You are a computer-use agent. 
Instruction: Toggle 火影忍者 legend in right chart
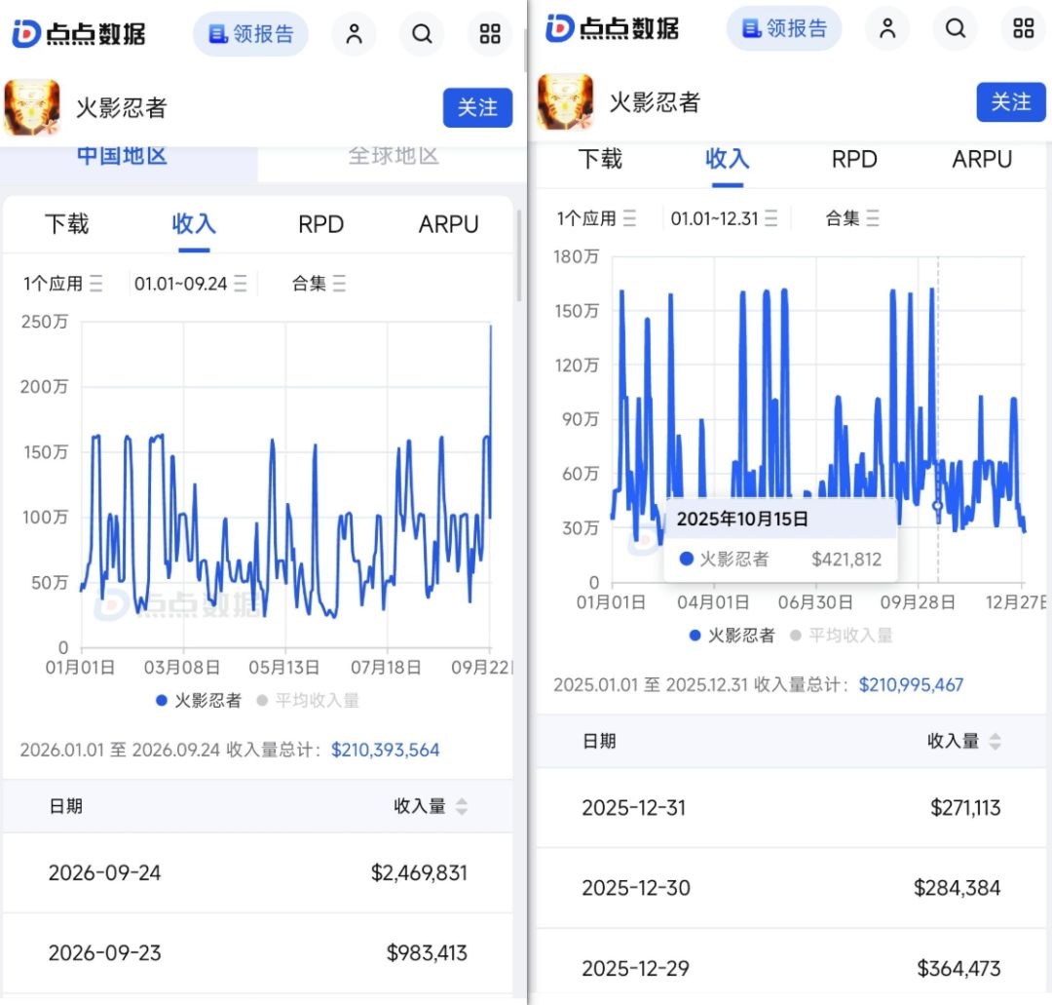tap(732, 636)
